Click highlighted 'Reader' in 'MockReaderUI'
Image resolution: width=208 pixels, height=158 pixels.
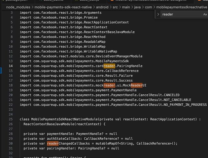[x=137, y=85]
